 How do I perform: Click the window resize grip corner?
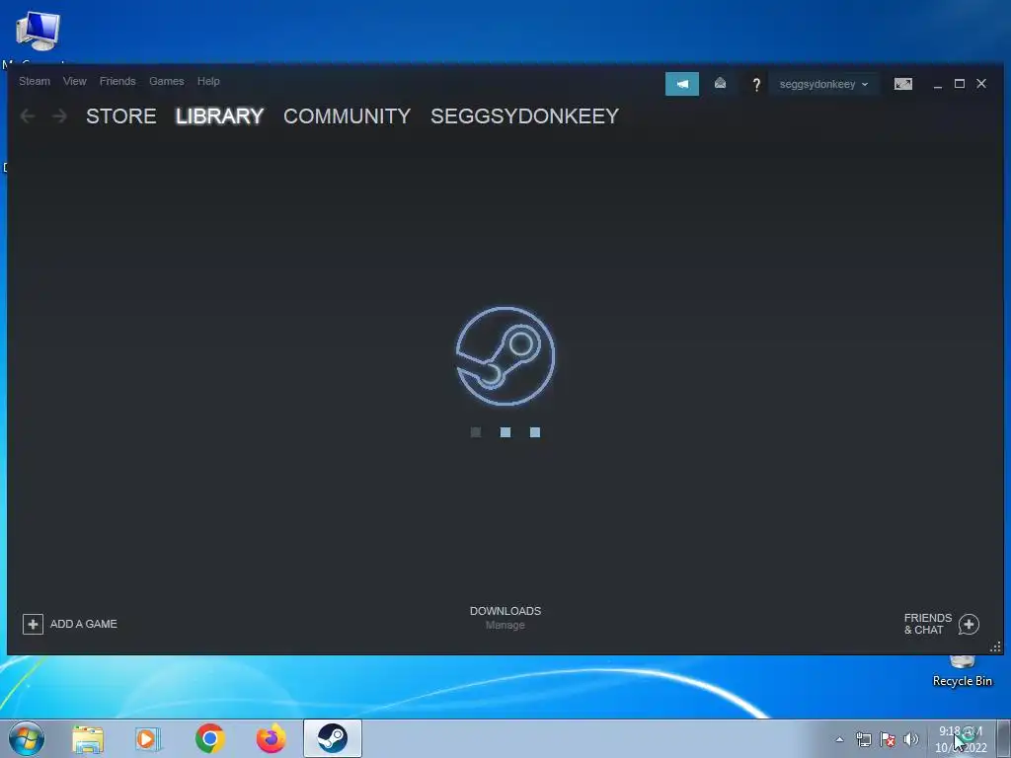(995, 647)
